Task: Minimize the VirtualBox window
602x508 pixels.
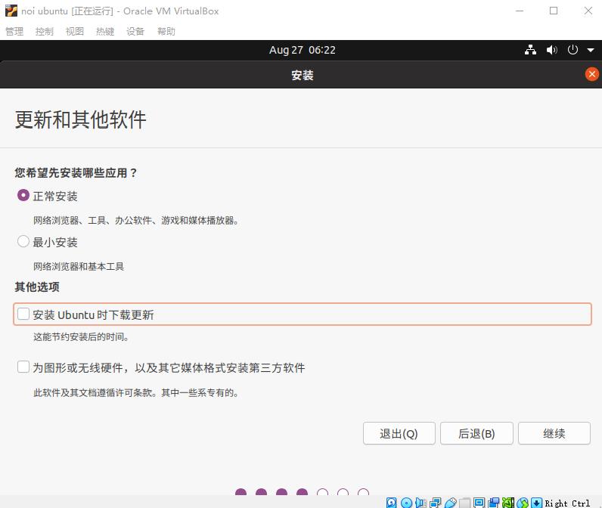Action: click(x=520, y=11)
